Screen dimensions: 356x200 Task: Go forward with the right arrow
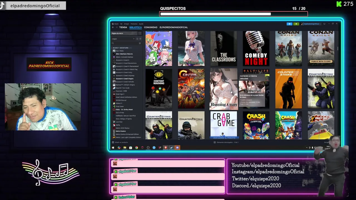pyautogui.click(x=116, y=27)
